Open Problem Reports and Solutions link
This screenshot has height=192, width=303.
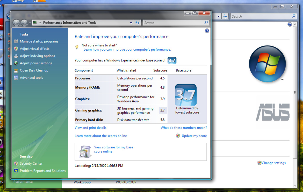tap(43, 171)
